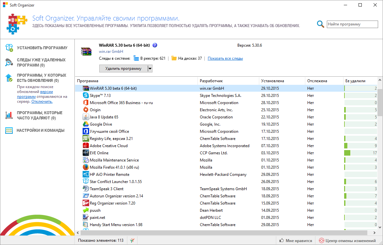Click the removed programs traces icon
The height and width of the screenshot is (245, 383).
click(x=9, y=63)
